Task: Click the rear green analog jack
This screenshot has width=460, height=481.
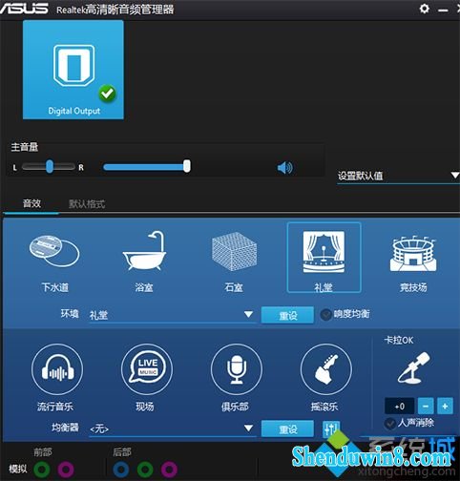Action: point(145,469)
